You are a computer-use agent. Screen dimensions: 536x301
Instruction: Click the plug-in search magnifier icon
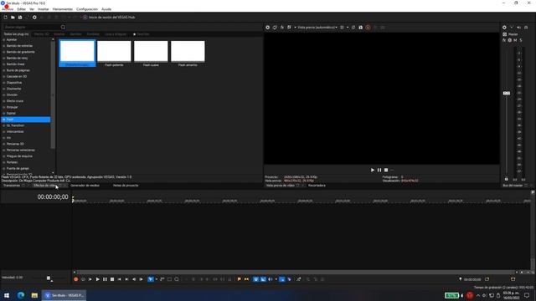pyautogui.click(x=63, y=27)
